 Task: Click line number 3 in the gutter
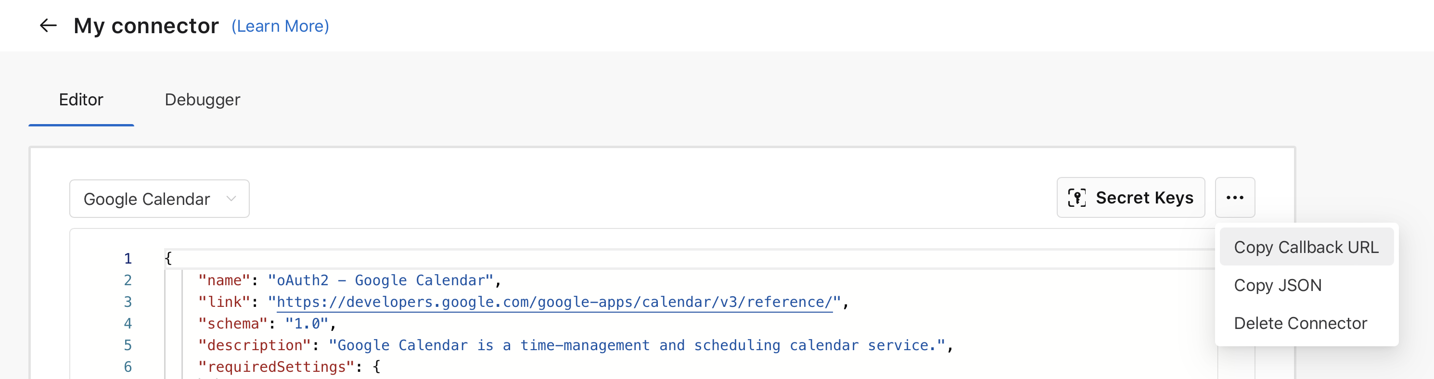coord(128,302)
